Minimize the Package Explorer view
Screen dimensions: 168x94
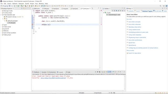click(x=28, y=8)
